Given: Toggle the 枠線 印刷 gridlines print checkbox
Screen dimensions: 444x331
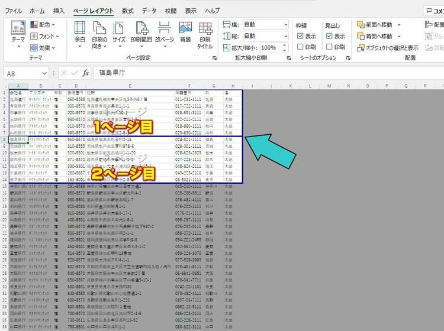Looking at the screenshot, I should click(x=300, y=47).
